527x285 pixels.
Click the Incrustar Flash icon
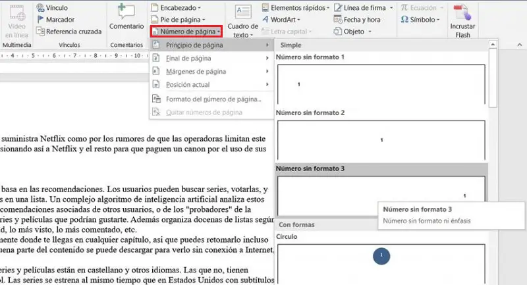tap(462, 12)
